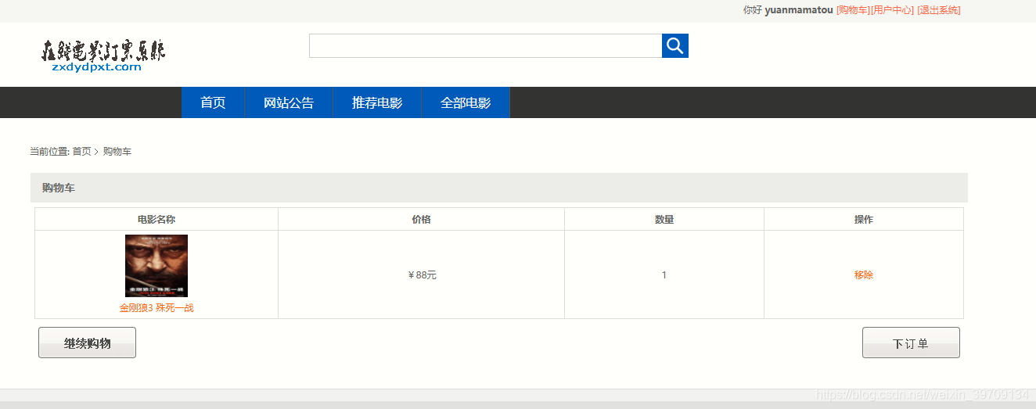This screenshot has width=1036, height=409.
Task: Open the 网站公告 navigation tab
Action: click(289, 102)
